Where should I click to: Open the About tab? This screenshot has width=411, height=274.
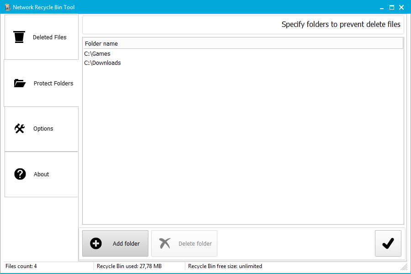point(42,174)
